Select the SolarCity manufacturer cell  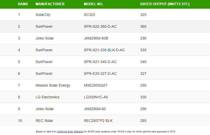[43, 15]
